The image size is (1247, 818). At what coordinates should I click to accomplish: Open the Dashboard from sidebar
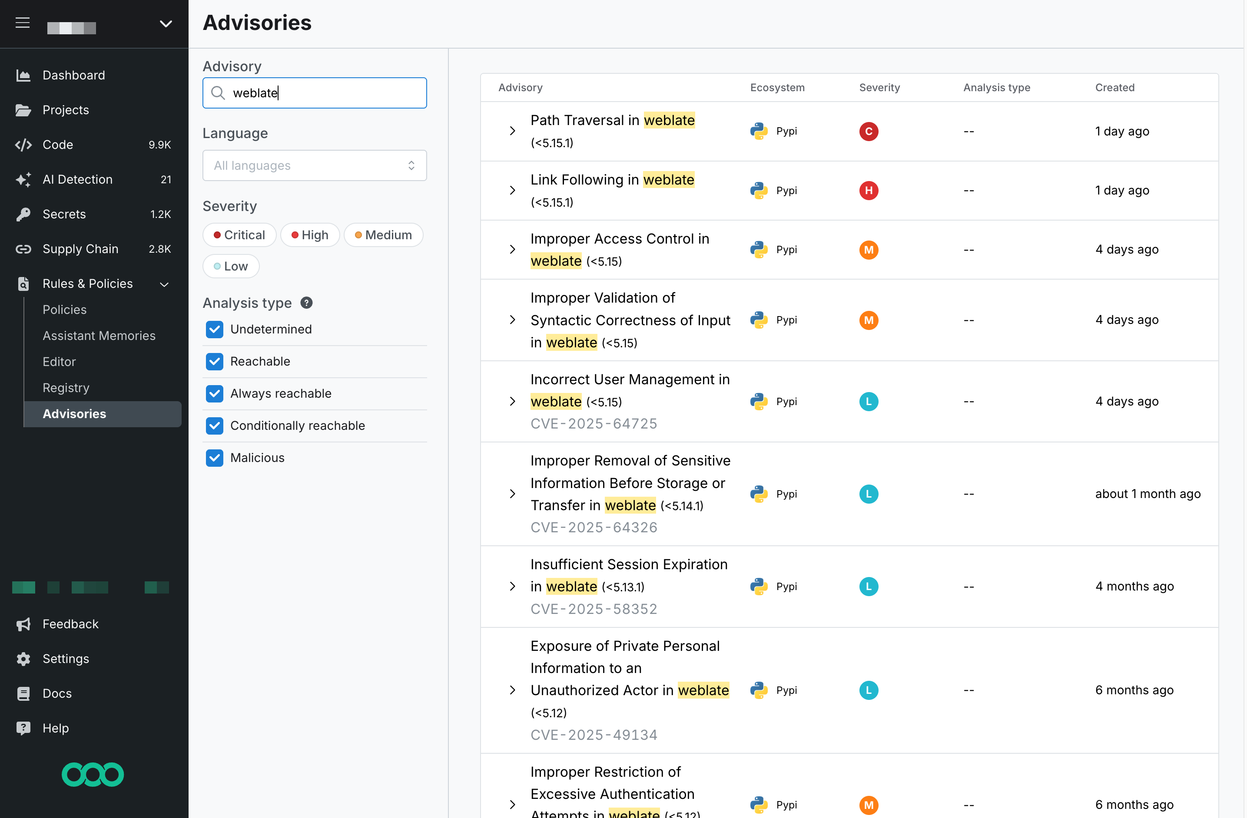(73, 75)
